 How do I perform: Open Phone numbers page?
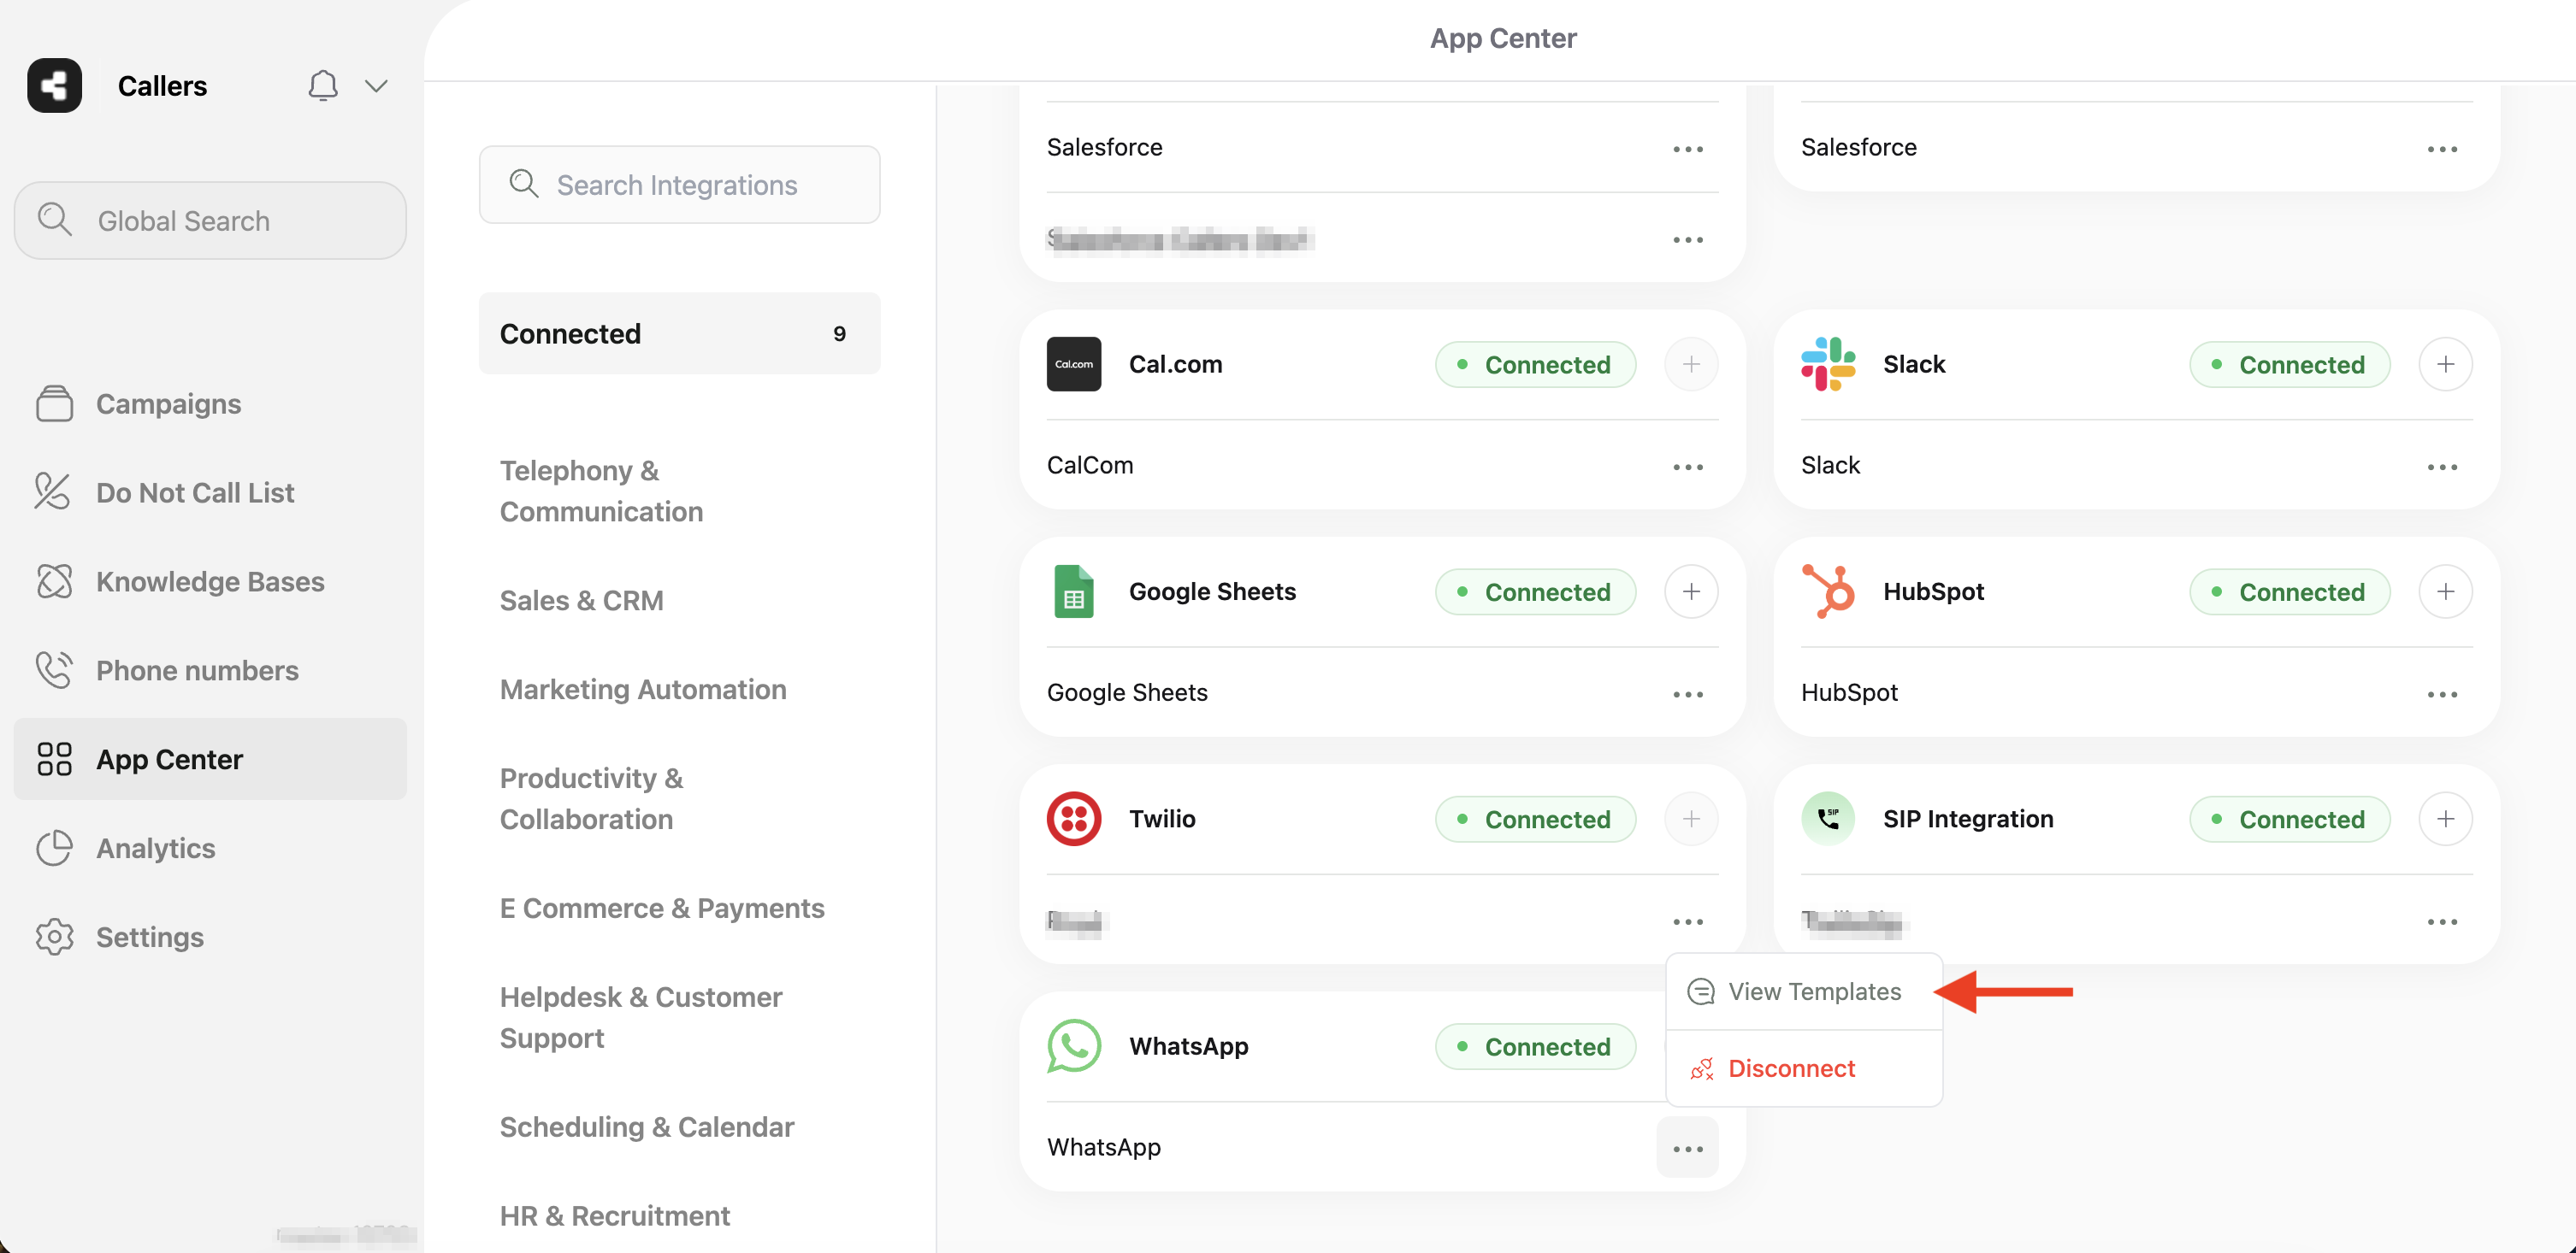coord(210,670)
